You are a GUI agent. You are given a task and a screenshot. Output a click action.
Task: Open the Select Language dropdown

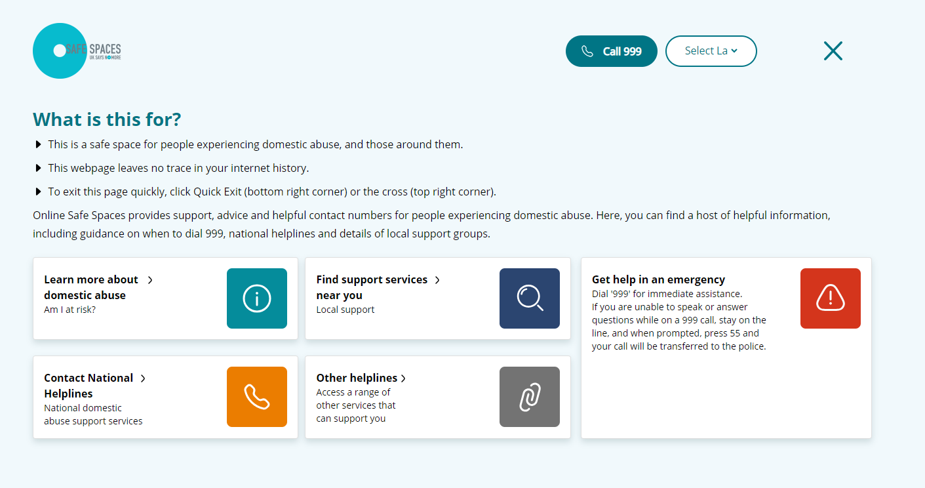[x=711, y=51]
